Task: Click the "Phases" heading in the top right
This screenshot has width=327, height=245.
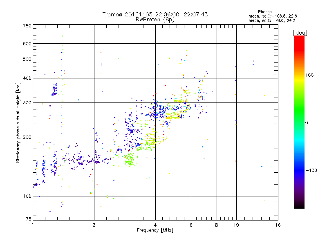Action: [264, 12]
